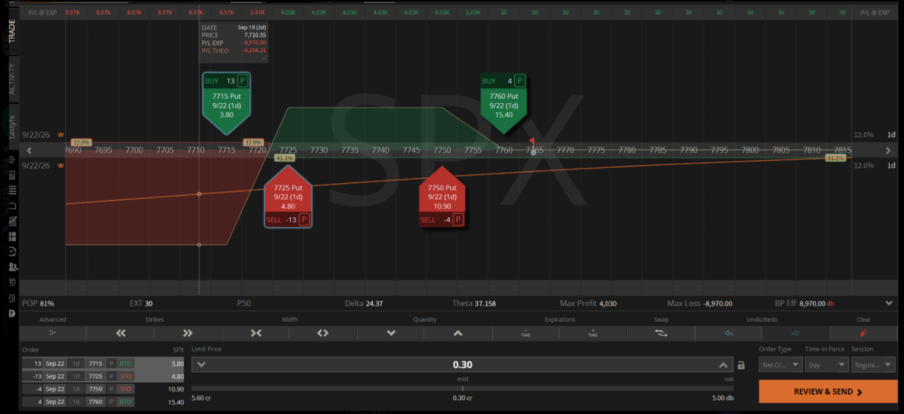Open the history clock icon in sidebar
Image resolution: width=904 pixels, height=414 pixels.
click(12, 251)
